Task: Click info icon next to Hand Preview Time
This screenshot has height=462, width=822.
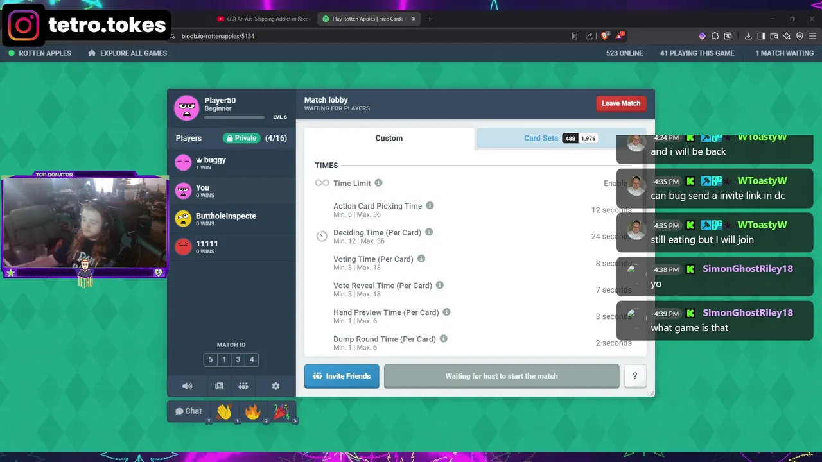Action: coord(446,312)
